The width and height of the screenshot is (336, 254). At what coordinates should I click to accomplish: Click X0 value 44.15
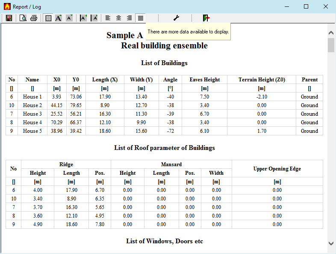(x=56, y=105)
